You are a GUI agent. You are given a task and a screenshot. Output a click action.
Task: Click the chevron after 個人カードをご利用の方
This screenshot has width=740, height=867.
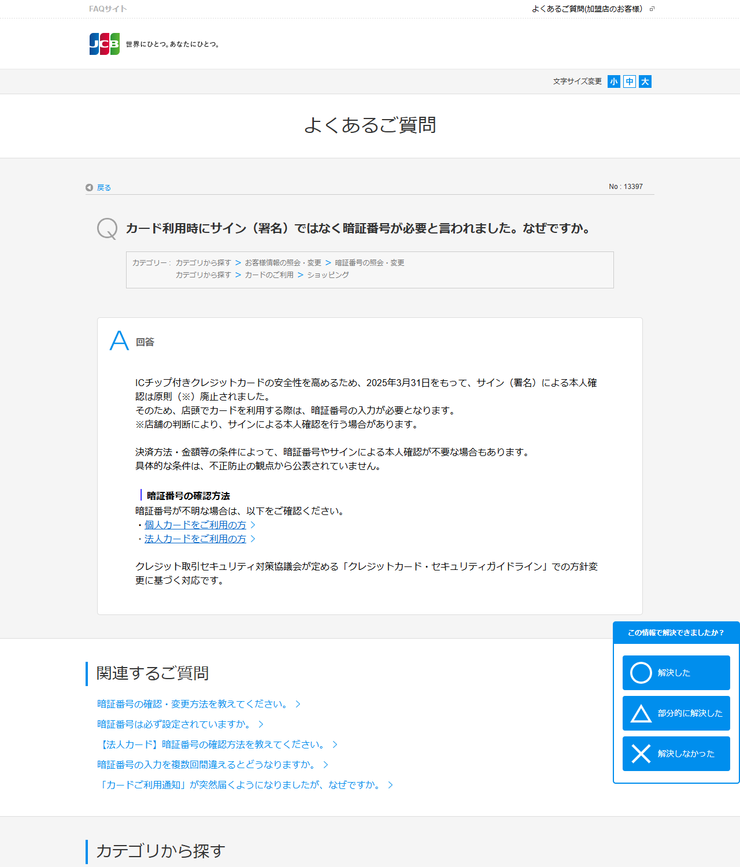coord(253,525)
